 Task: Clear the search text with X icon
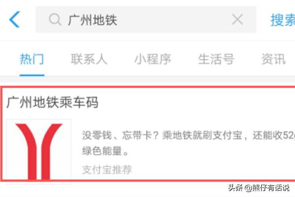click(x=237, y=19)
